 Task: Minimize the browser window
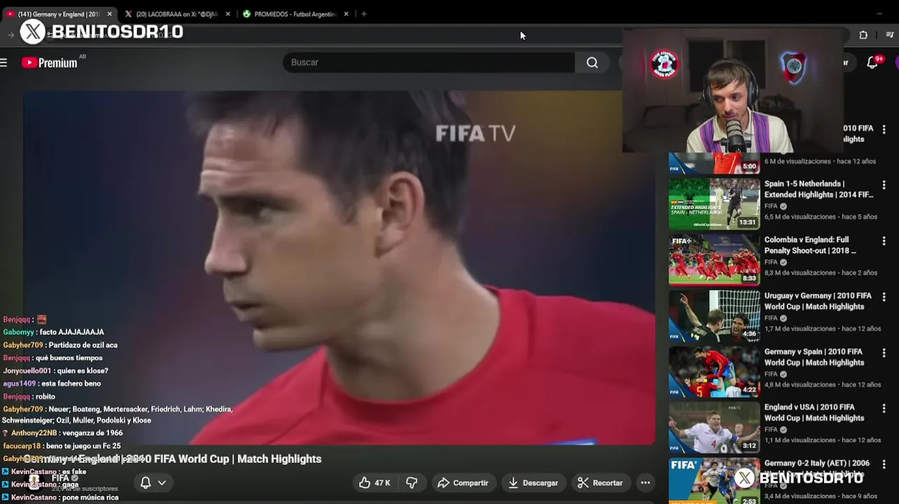pos(879,13)
